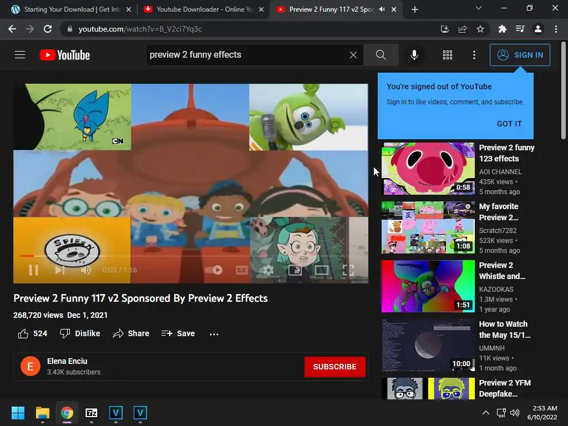The image size is (568, 426).
Task: Open File Explorer from the taskbar
Action: click(42, 413)
